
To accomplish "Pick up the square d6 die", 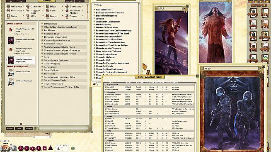I will pyautogui.click(x=45, y=148).
